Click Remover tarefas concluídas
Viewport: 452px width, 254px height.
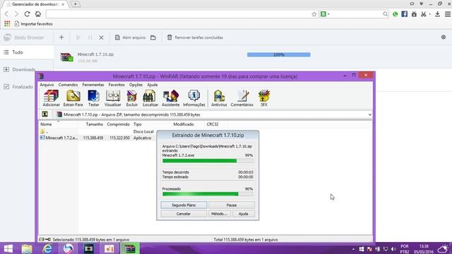point(195,37)
